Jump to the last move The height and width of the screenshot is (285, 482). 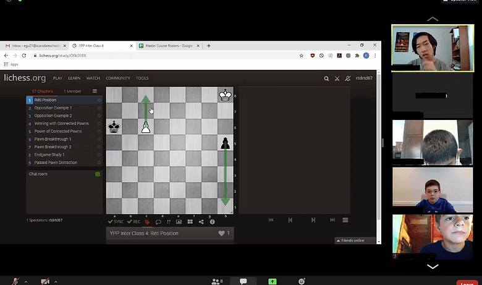(332, 220)
